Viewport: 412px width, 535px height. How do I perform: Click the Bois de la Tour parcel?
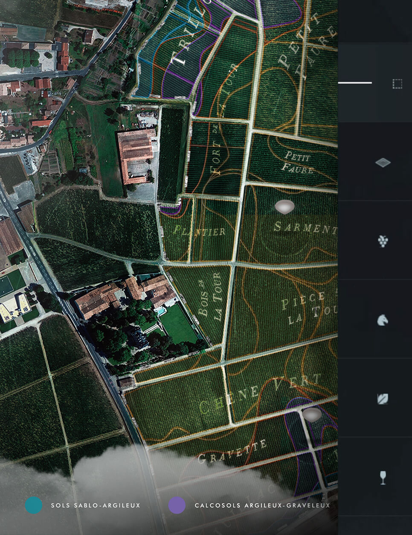pyautogui.click(x=211, y=297)
